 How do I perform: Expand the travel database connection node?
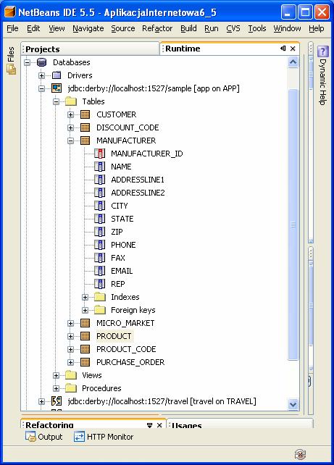[x=41, y=401]
